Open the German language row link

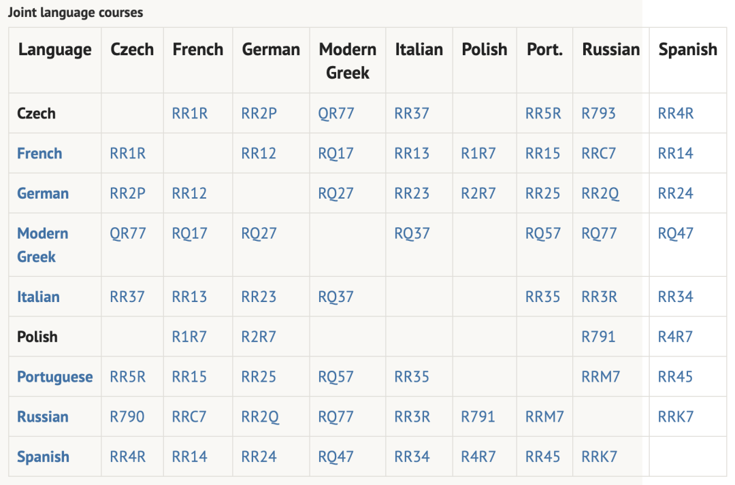[x=43, y=193]
